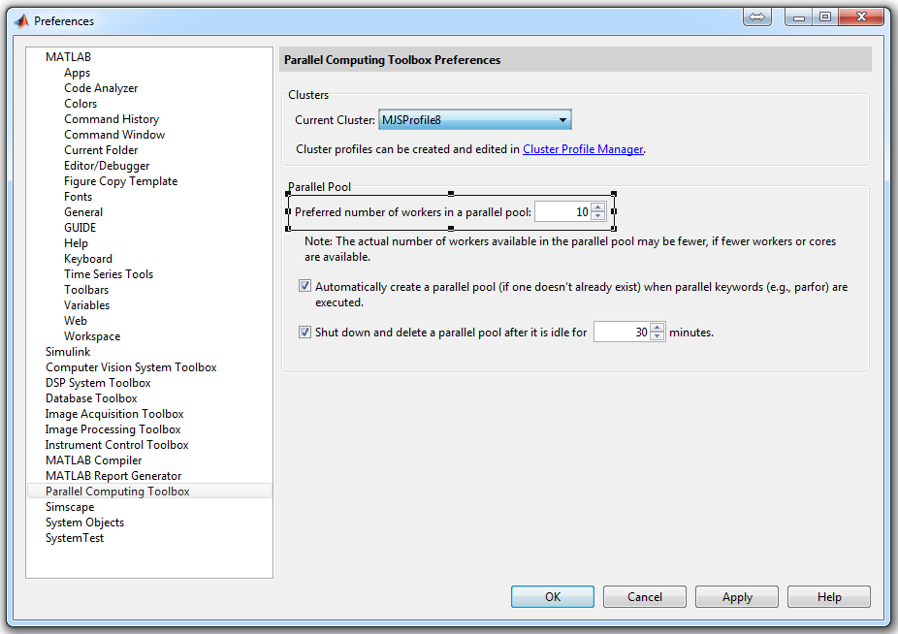Select General preferences
The image size is (898, 634).
83,212
